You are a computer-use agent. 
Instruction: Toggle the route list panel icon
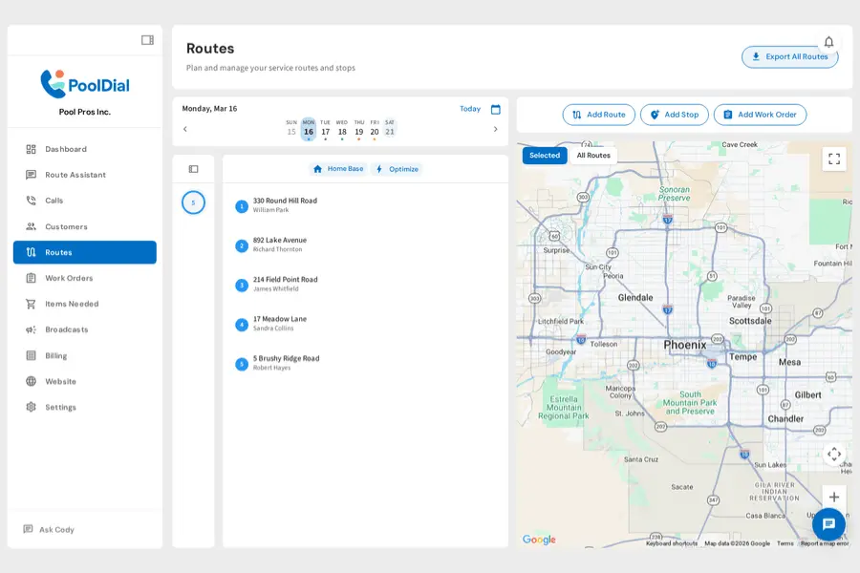pos(194,169)
